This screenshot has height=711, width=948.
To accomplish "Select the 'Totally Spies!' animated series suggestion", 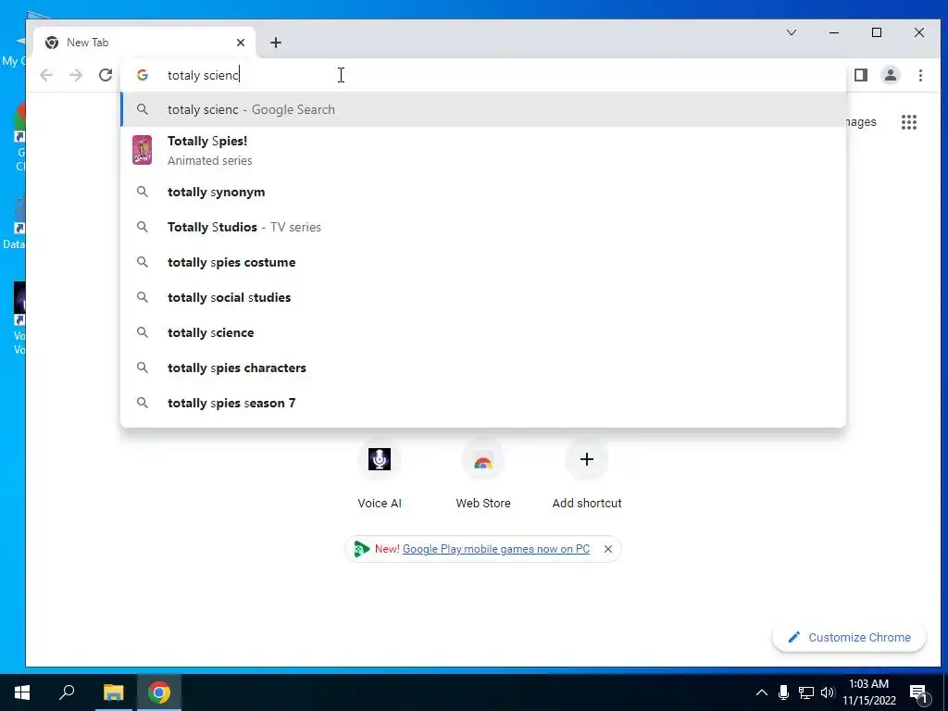I will (x=483, y=150).
